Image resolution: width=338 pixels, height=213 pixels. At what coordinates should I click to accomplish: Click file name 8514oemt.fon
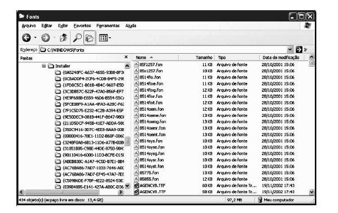click(152, 134)
